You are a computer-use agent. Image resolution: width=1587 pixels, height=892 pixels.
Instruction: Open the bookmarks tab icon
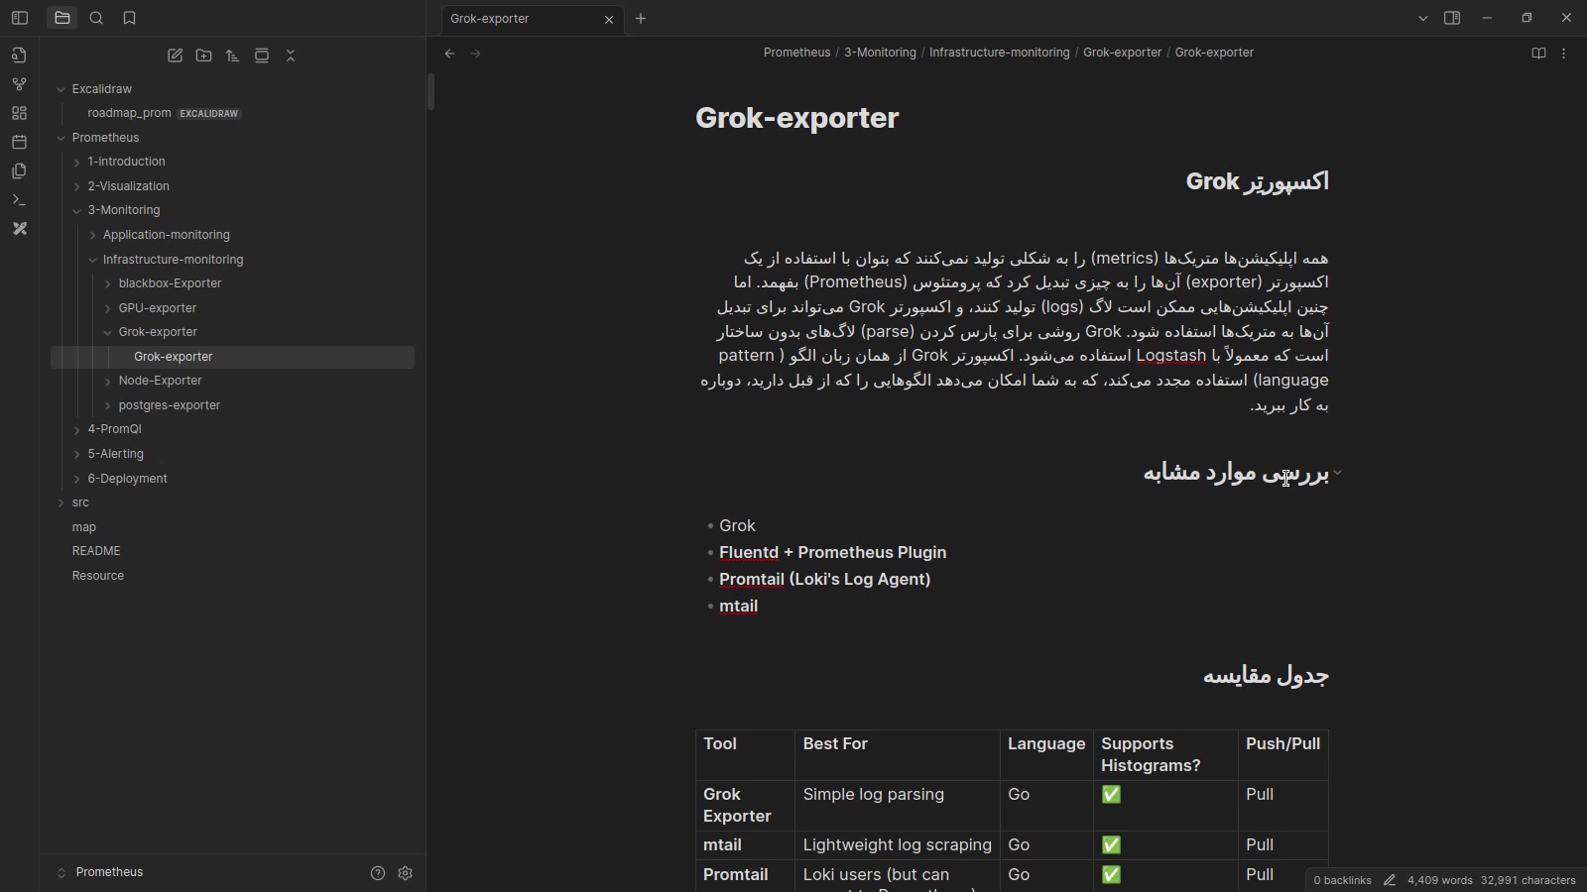pyautogui.click(x=129, y=18)
